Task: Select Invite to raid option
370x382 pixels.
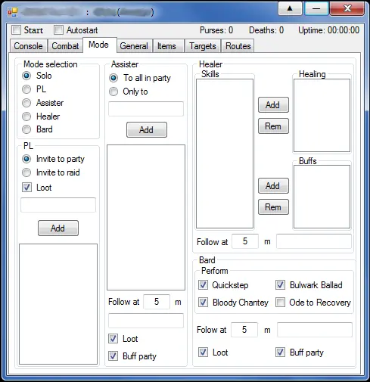Action: tap(26, 172)
